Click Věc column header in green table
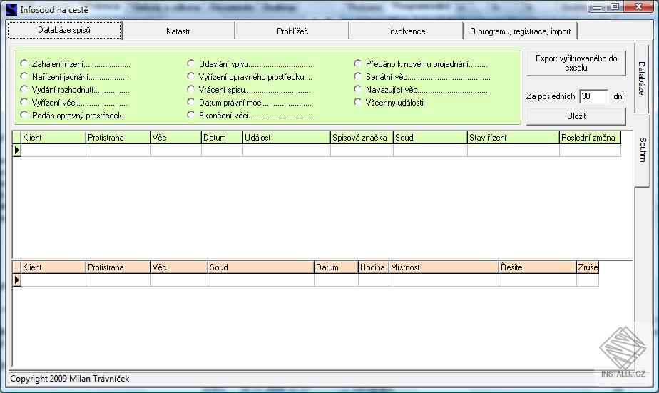659x393 pixels. (176, 138)
